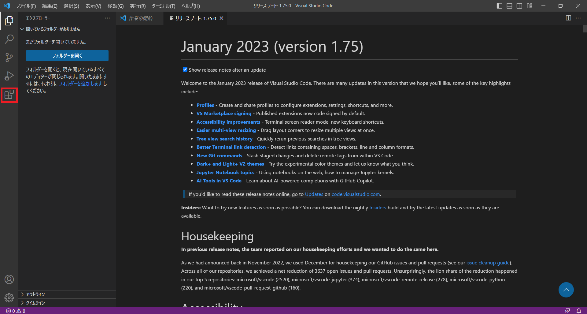Open the Search view in the activity bar
The image size is (587, 314).
9,39
